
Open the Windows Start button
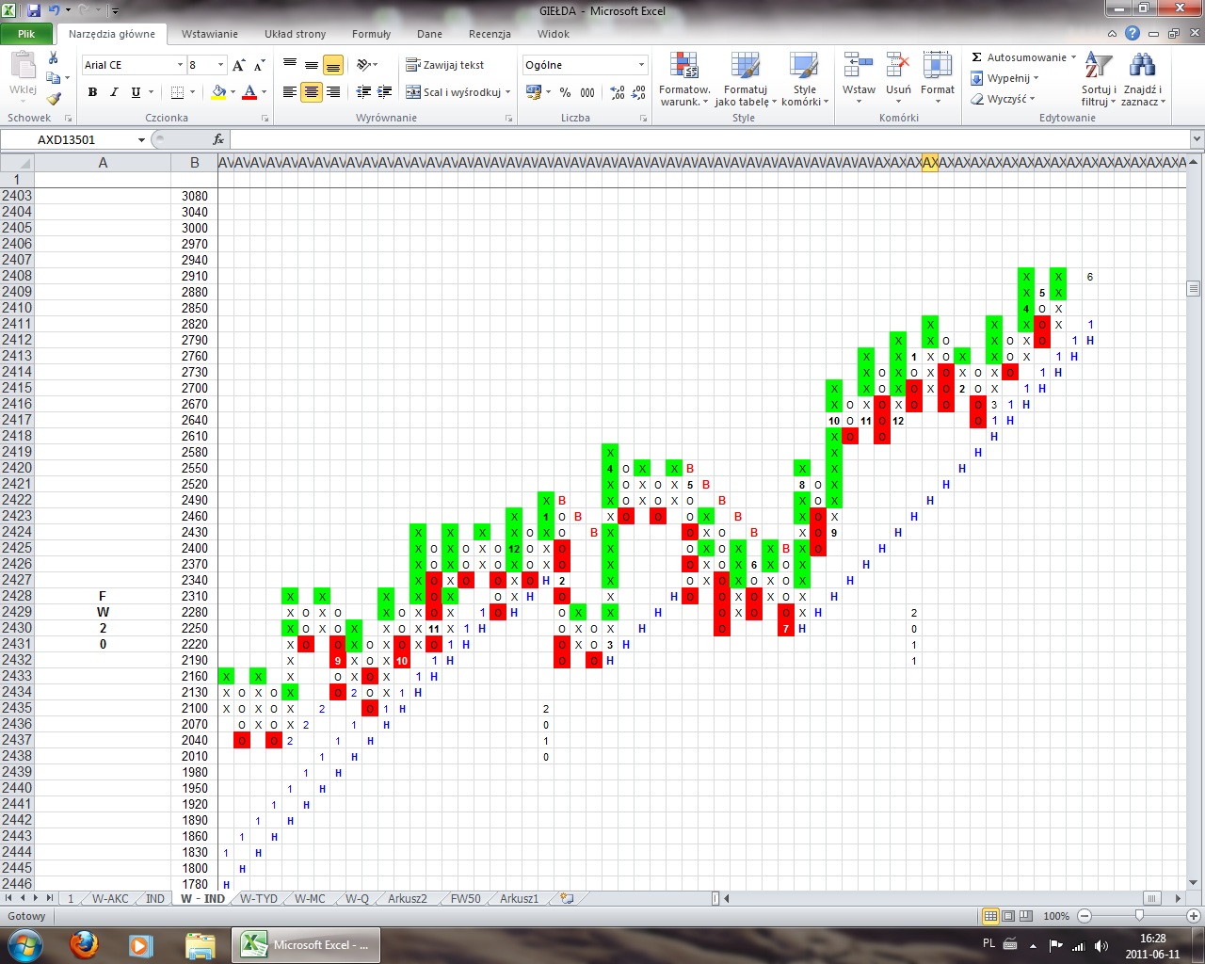pos(24,944)
